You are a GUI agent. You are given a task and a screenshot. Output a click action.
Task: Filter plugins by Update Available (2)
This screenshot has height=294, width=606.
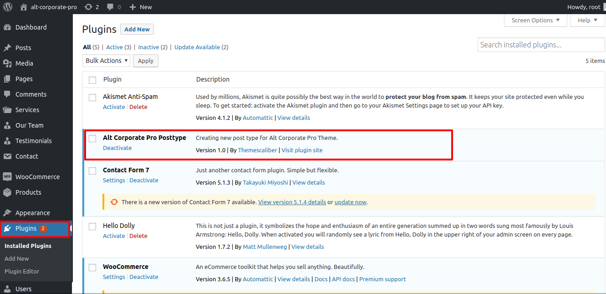point(201,47)
